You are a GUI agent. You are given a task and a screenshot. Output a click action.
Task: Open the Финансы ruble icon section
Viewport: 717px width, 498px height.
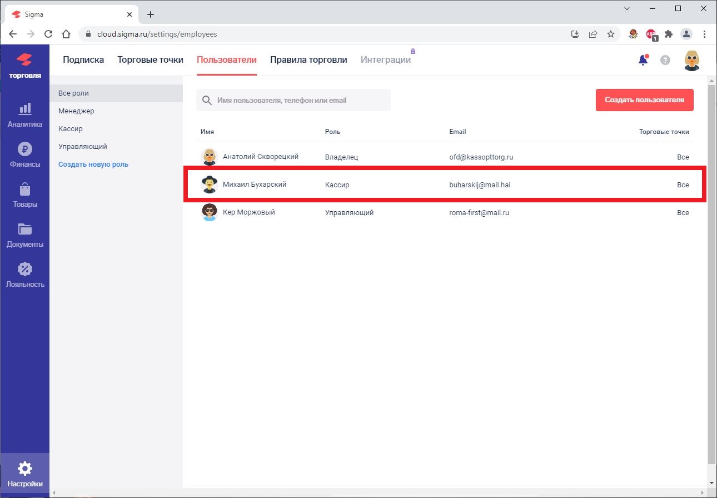tap(24, 155)
